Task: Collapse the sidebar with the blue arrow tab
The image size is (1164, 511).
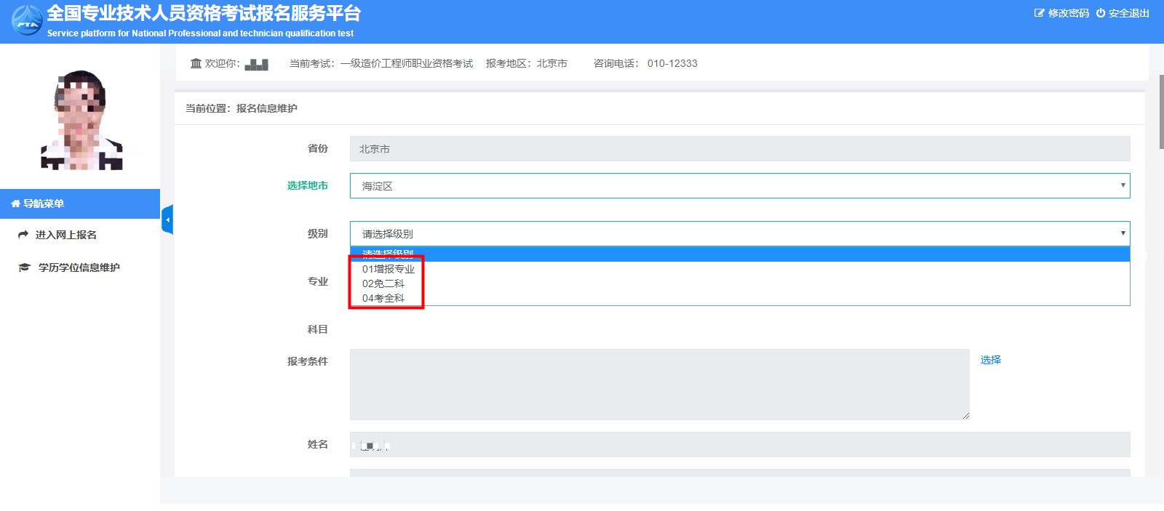Action: pyautogui.click(x=167, y=220)
